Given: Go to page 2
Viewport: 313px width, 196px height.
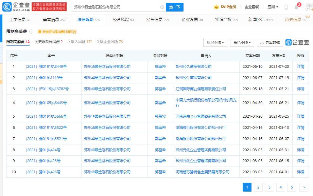Looking at the screenshot, I should [258, 187].
